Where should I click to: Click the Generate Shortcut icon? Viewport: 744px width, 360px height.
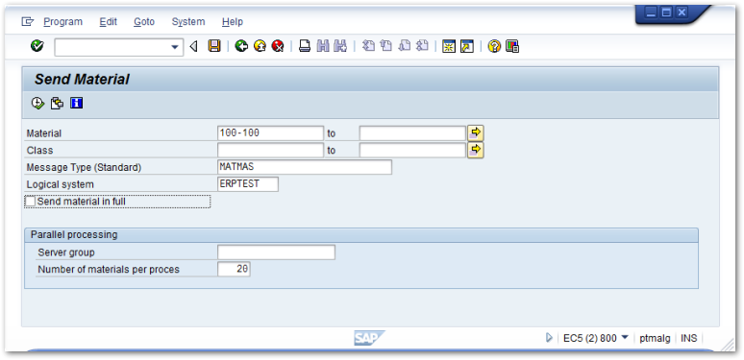[x=467, y=46]
